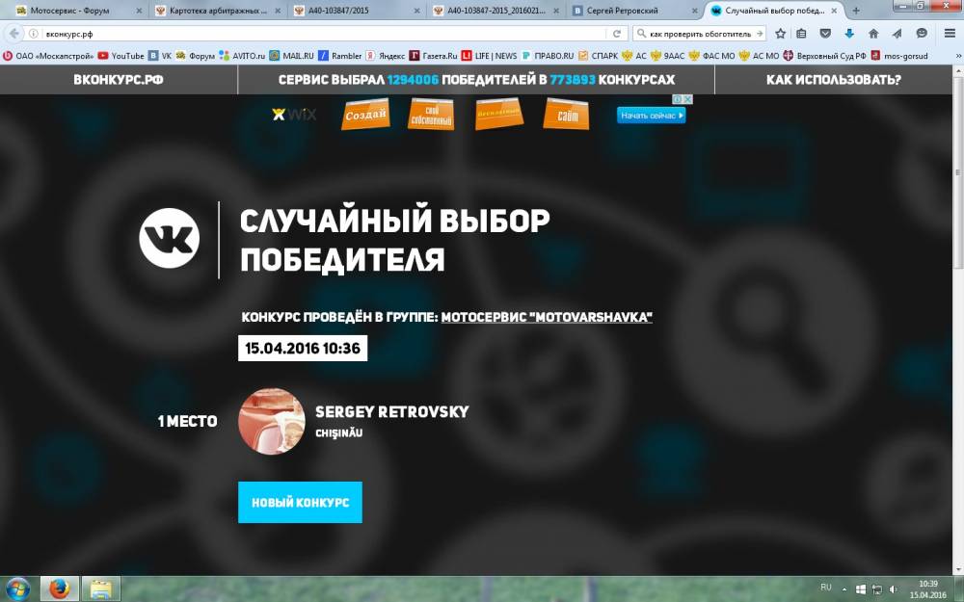Switch the RU input language indicator

click(x=826, y=588)
